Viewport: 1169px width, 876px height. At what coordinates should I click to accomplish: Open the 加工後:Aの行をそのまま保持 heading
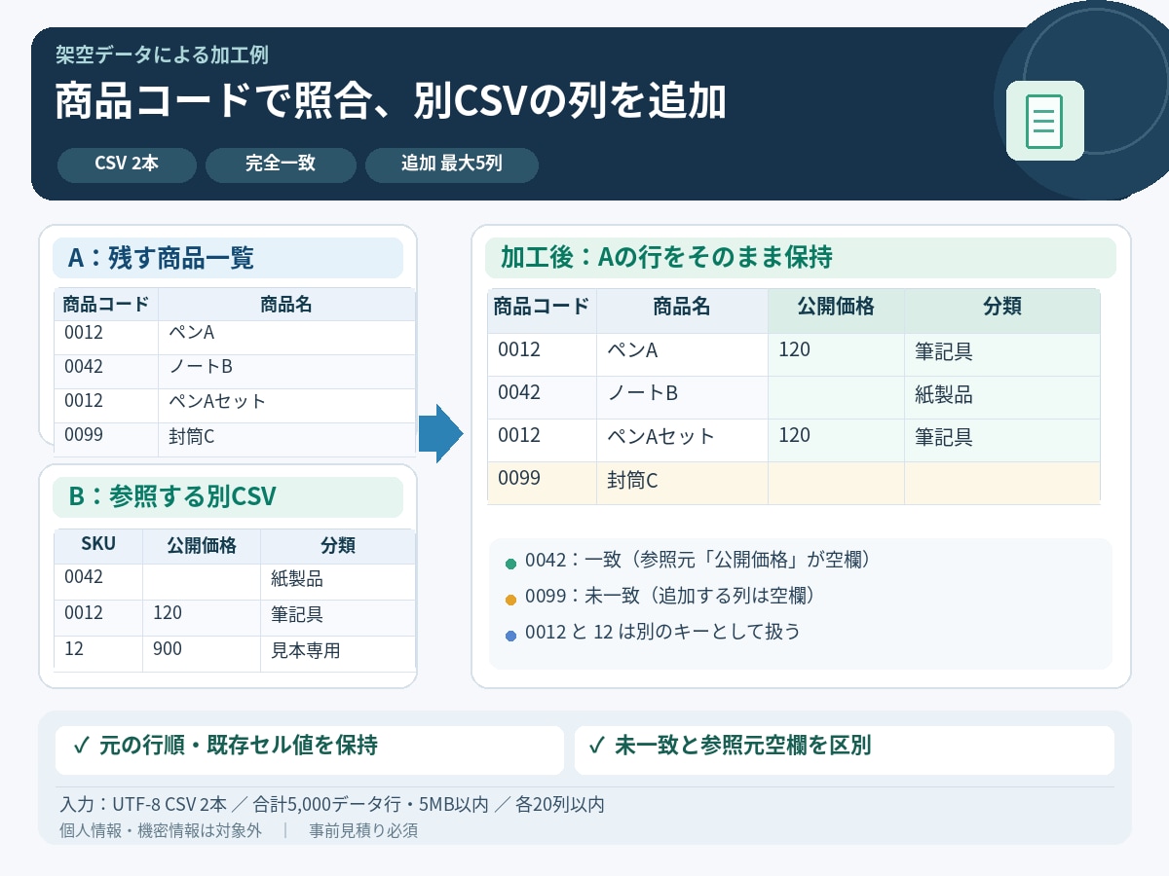tap(801, 258)
